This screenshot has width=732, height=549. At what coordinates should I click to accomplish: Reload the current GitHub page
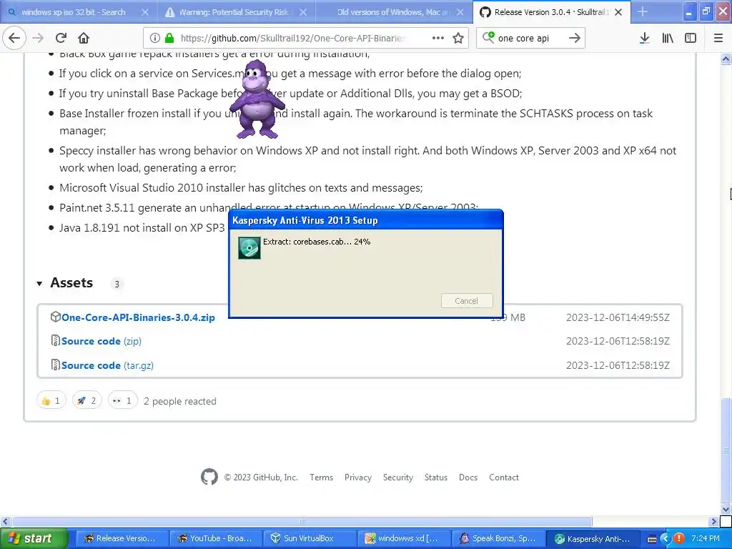pos(61,38)
